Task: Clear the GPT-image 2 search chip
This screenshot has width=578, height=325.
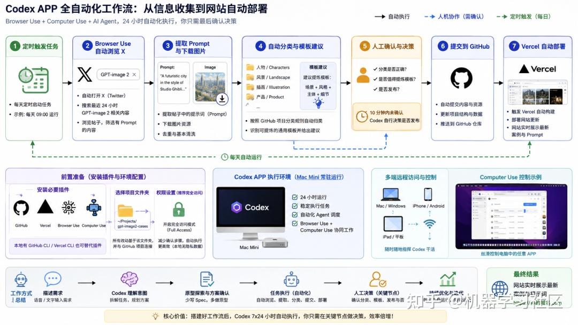Action: 134,74
